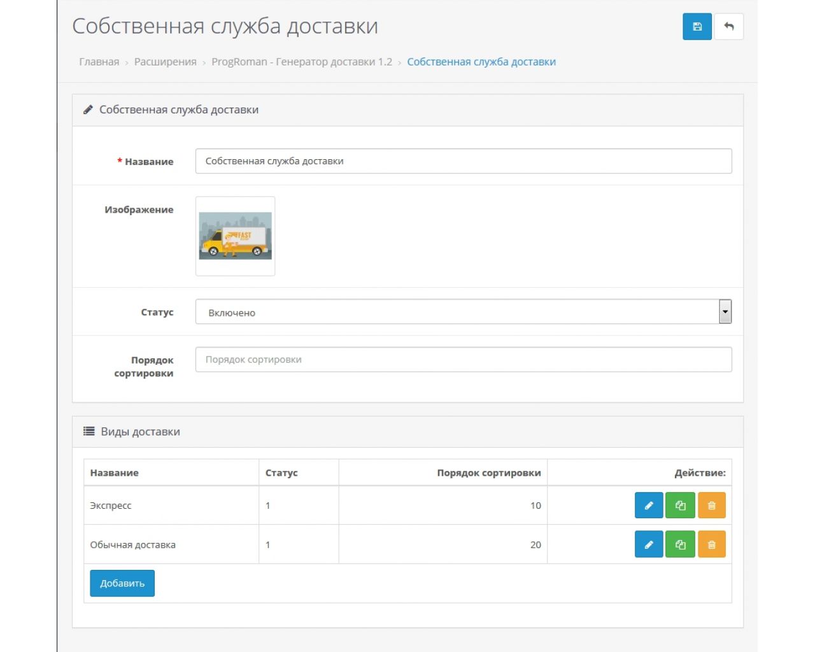Click the Порядок сортировки input field

464,360
